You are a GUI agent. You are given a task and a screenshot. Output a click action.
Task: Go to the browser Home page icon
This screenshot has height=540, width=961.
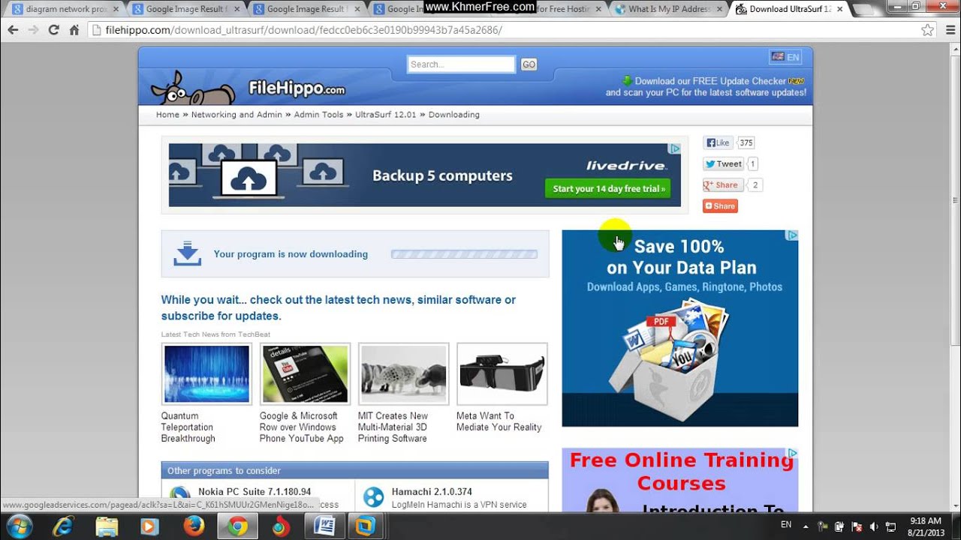[x=74, y=30]
